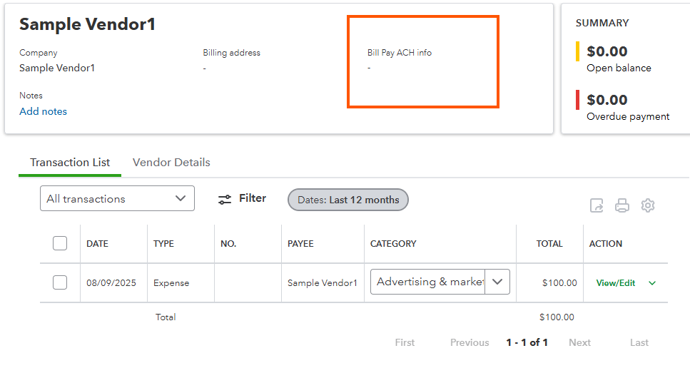Switch to the Vendor Details tab
Screen dimensions: 690x378
(171, 163)
